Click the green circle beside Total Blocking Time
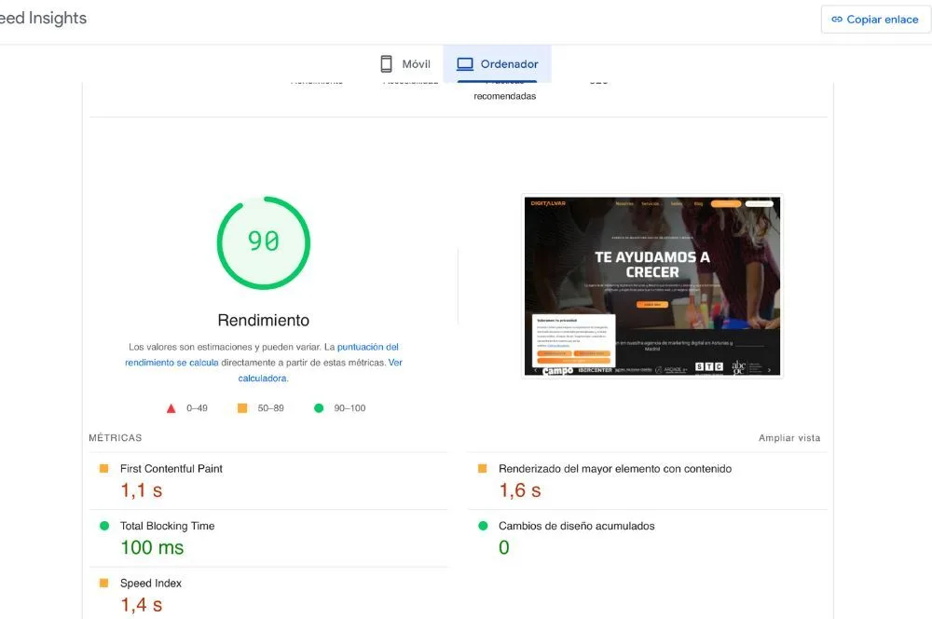 (104, 526)
